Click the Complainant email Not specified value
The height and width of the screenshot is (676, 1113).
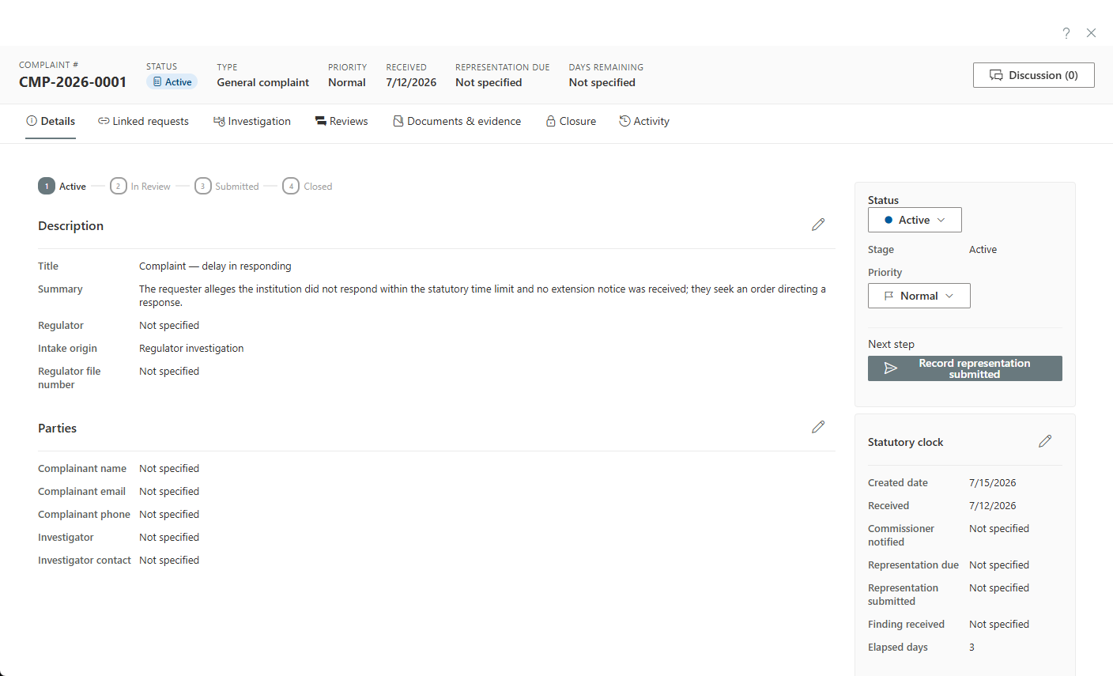click(x=169, y=492)
